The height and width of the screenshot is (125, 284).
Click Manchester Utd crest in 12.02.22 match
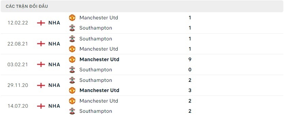(x=72, y=18)
